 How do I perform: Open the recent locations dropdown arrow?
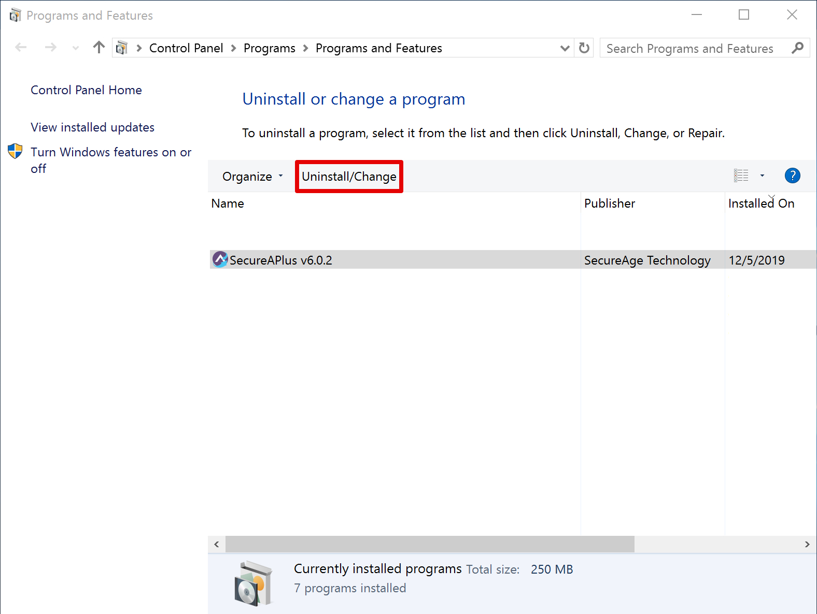pos(76,48)
